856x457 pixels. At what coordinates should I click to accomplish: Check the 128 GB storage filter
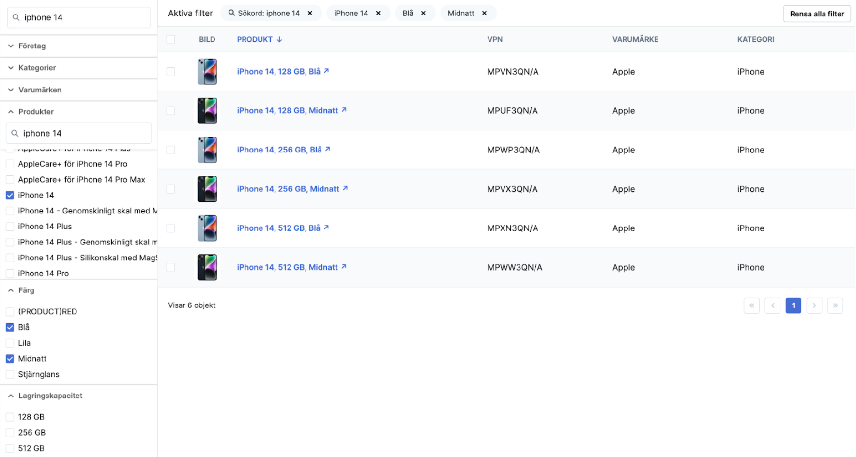10,417
